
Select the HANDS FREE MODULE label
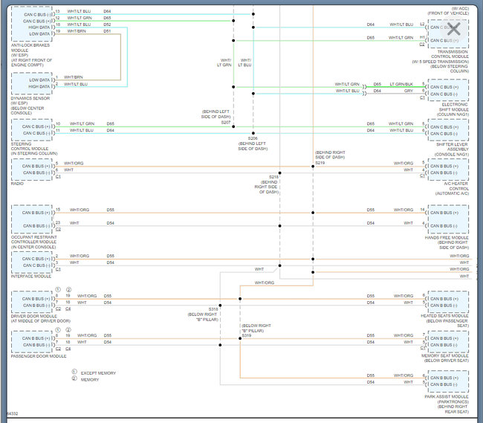pos(447,238)
